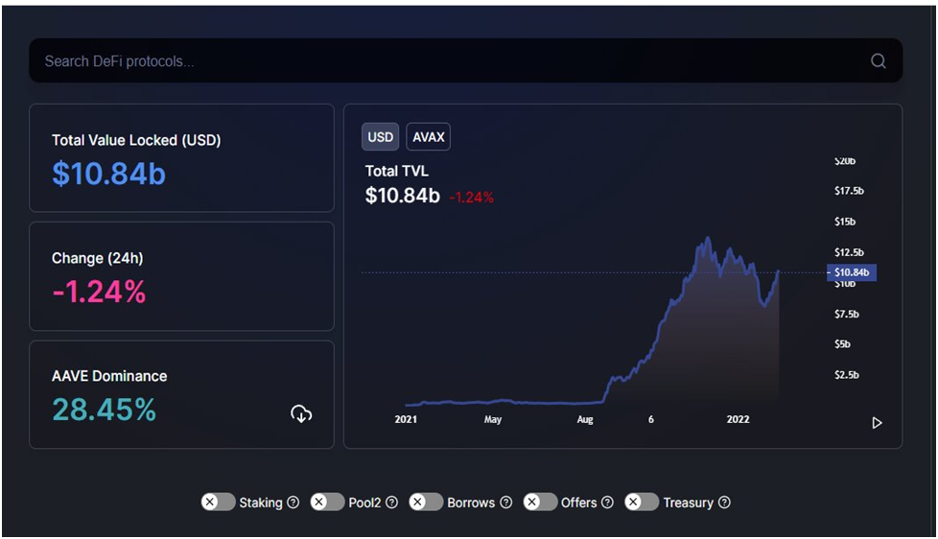Open the Pool2 help question icon
938x539 pixels.
point(392,502)
